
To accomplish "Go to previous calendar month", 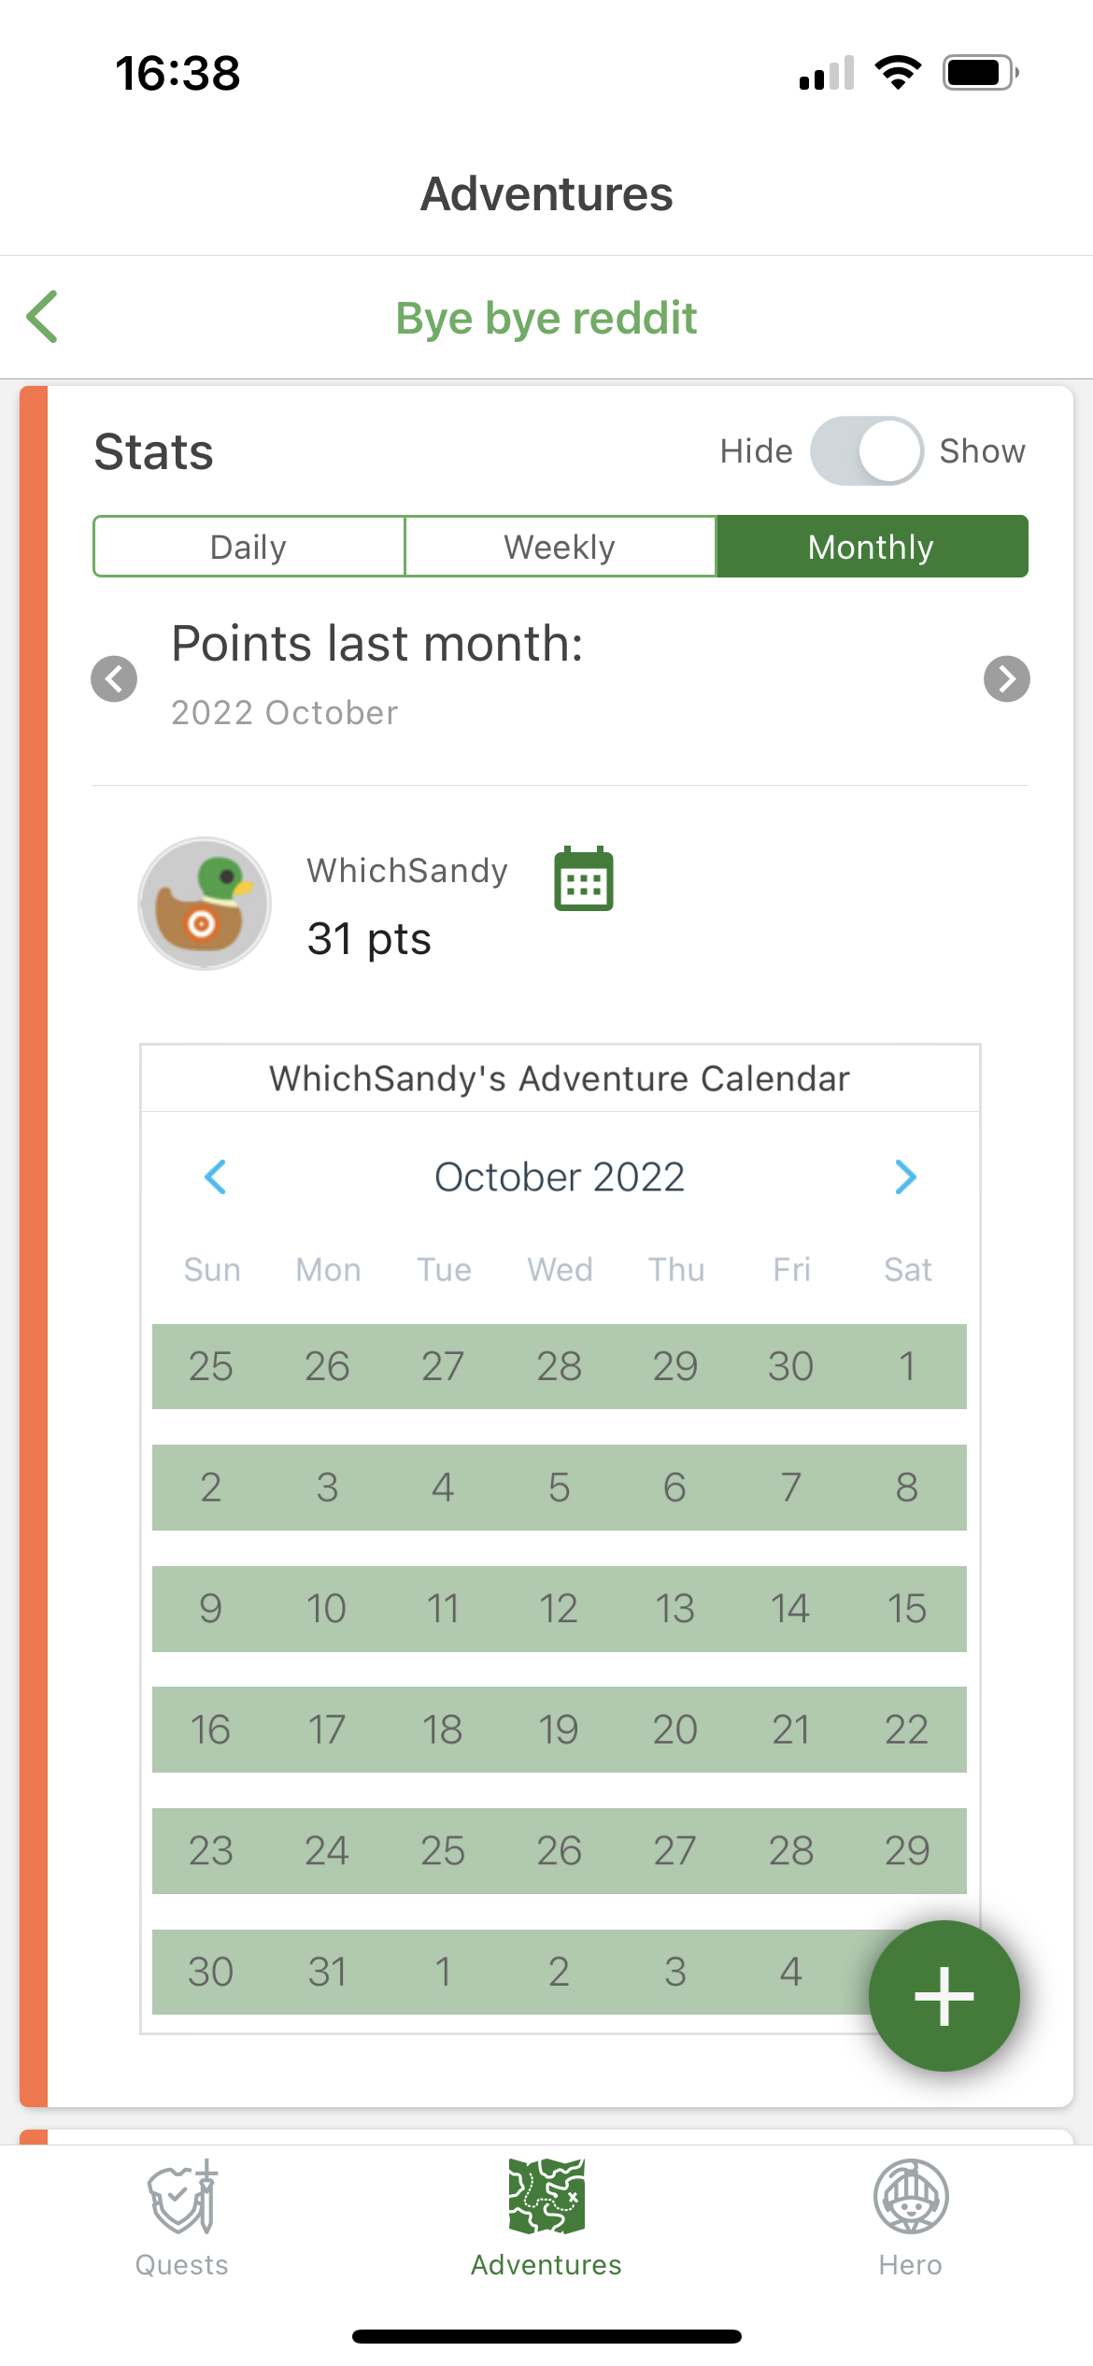I will point(215,1177).
